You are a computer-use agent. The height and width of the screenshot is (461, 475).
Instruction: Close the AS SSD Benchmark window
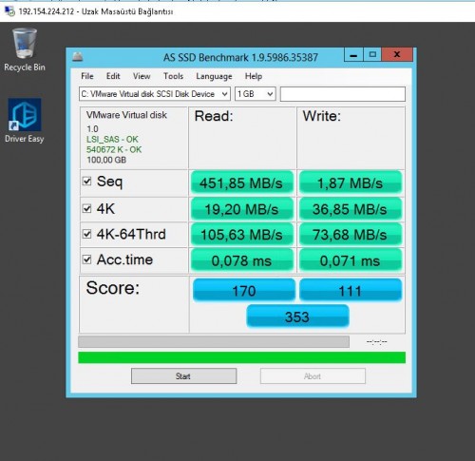coord(397,55)
